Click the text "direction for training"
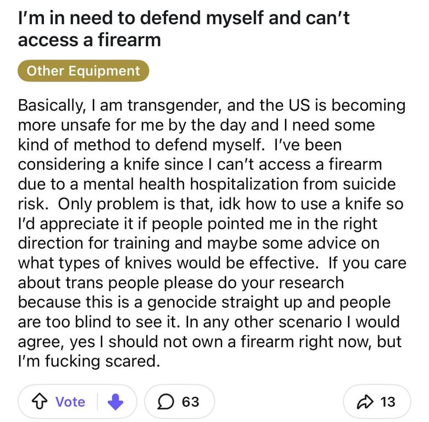The image size is (429, 422). 94,243
